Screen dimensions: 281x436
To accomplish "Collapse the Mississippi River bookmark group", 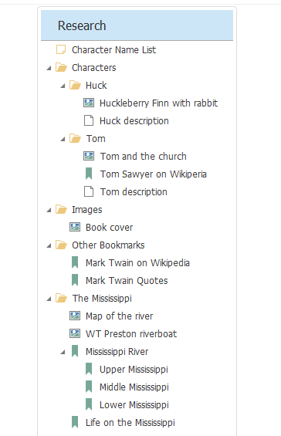I will pyautogui.click(x=63, y=352).
